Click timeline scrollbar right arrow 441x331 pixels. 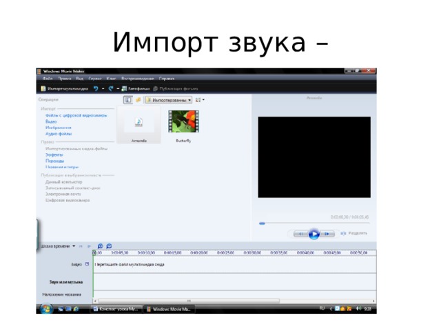373,301
